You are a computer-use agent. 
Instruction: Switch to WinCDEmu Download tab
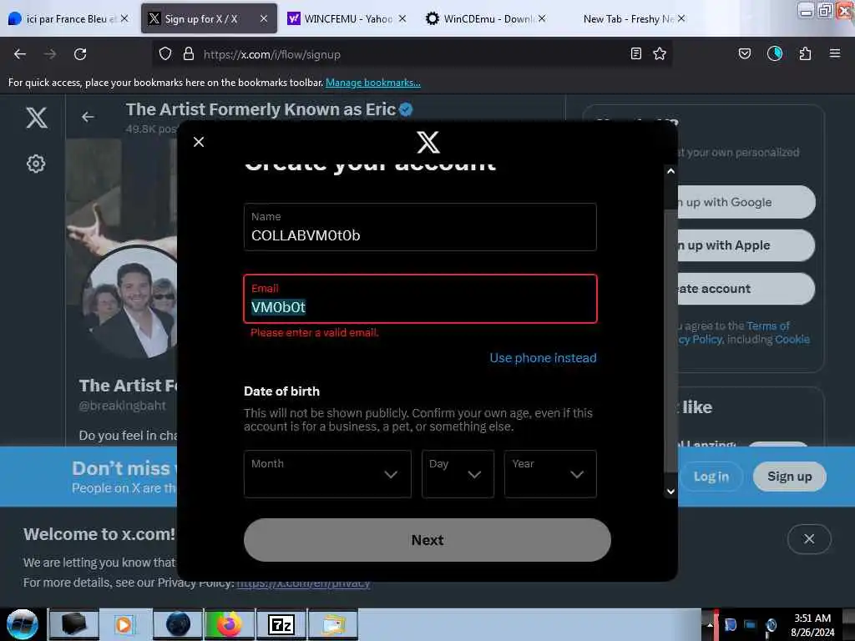(485, 18)
